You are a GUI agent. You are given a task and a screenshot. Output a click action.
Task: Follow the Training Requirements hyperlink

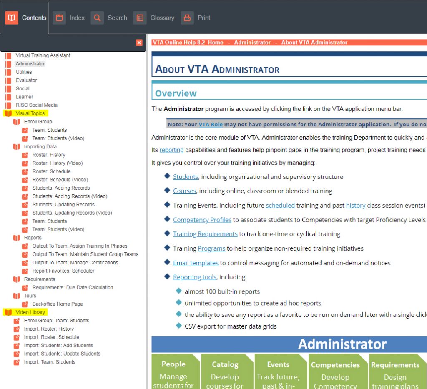click(205, 234)
